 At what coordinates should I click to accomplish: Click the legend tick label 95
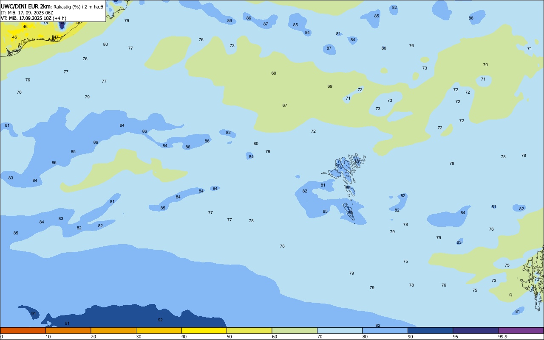456,337
